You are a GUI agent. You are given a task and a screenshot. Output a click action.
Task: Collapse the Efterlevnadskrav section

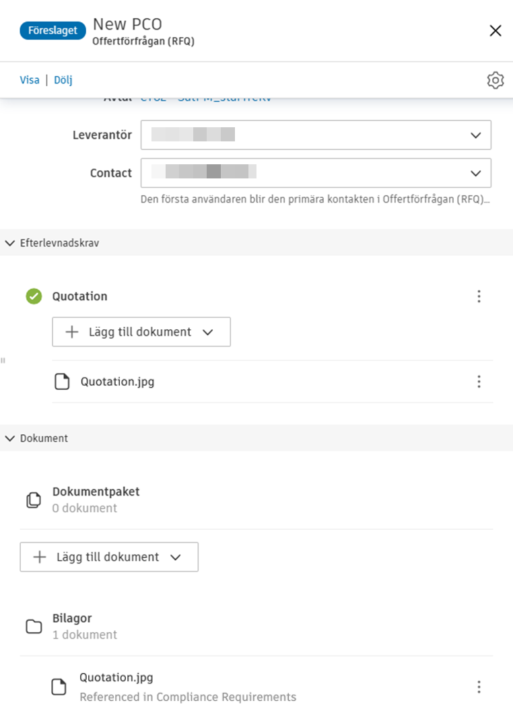click(9, 242)
